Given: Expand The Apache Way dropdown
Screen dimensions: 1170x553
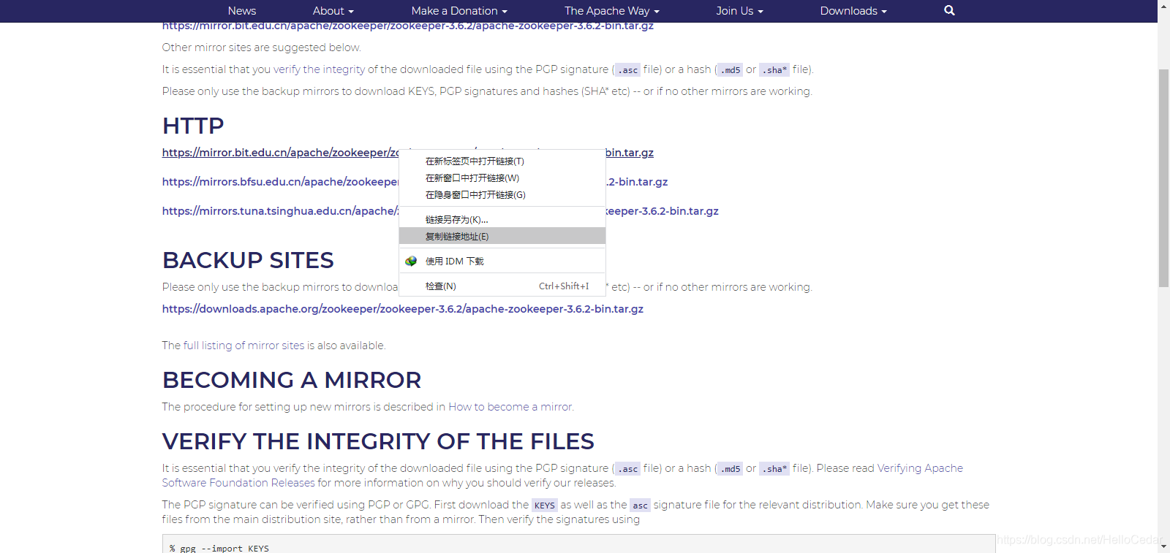Looking at the screenshot, I should (x=612, y=11).
